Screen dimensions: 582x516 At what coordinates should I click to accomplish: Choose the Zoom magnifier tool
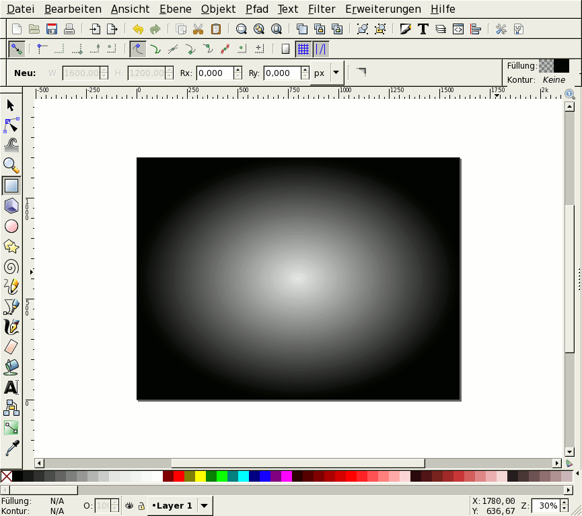pos(11,165)
